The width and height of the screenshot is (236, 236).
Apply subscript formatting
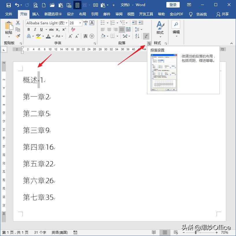point(57,29)
